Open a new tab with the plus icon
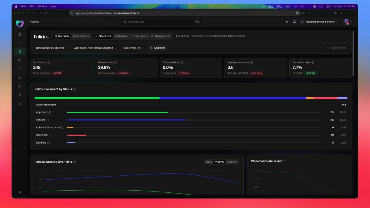The height and width of the screenshot is (208, 370). (x=310, y=13)
